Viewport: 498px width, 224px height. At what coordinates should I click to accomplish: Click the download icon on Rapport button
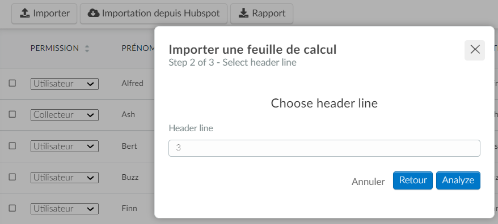pos(243,13)
